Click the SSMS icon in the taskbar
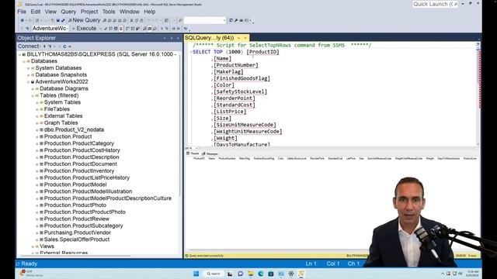The height and width of the screenshot is (279, 497). point(301,274)
